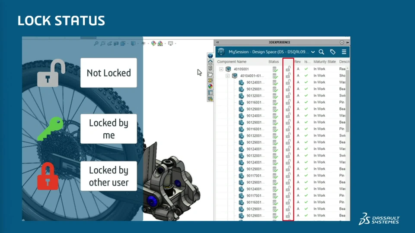Toggle the 3DEXPERIENCE panel auto-hide pin
Viewport: 415px width, 233px height.
pos(348,42)
